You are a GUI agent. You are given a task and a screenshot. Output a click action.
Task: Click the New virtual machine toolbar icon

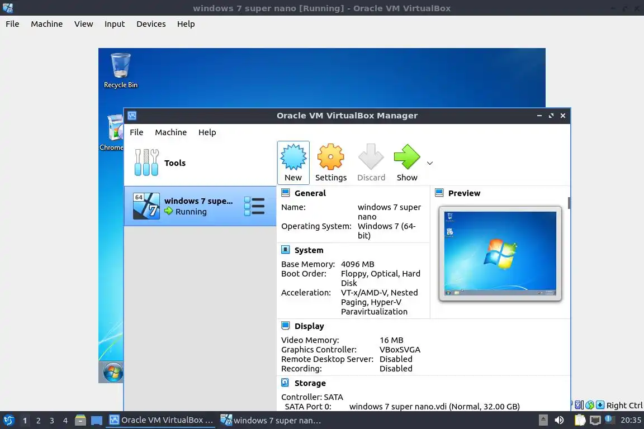293,163
